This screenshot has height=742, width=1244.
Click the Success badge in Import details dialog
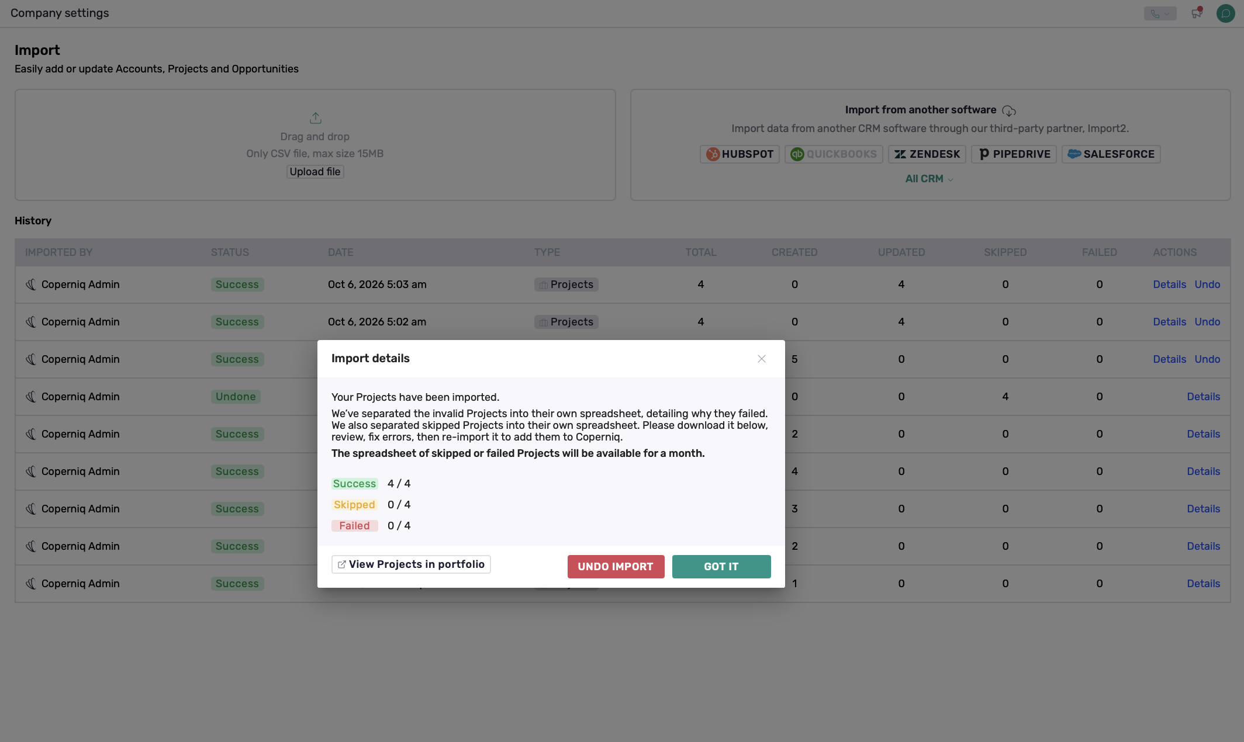(x=354, y=484)
